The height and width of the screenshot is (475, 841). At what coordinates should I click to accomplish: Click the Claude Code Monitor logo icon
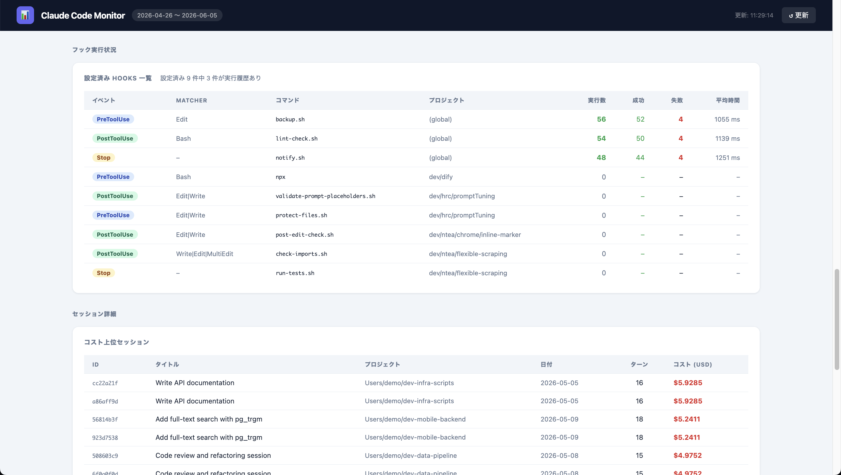(x=25, y=15)
